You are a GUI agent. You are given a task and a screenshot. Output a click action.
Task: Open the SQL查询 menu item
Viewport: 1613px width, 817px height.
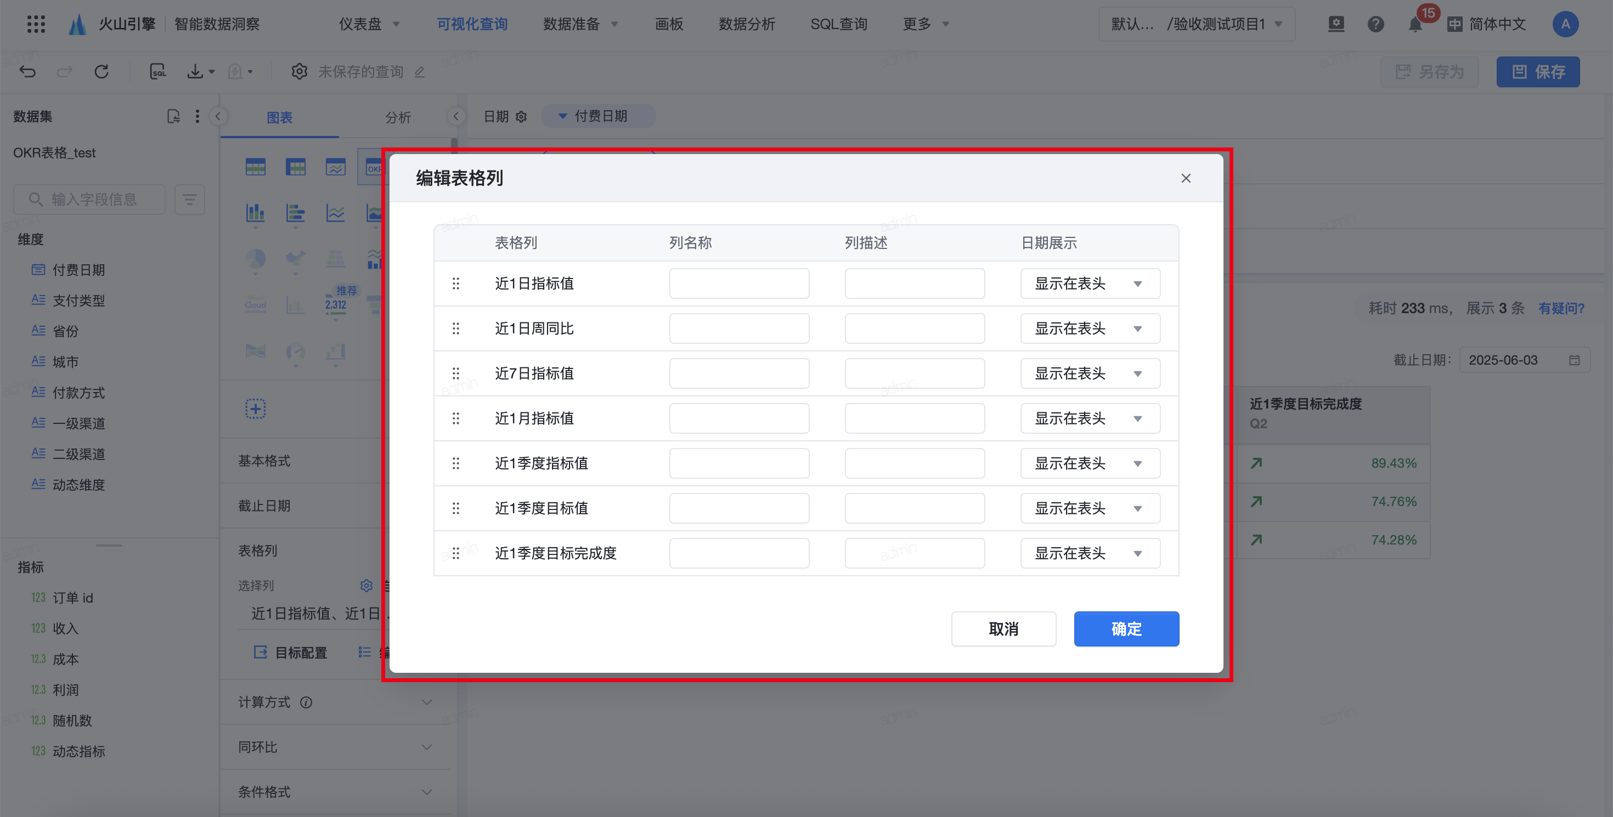(x=838, y=24)
